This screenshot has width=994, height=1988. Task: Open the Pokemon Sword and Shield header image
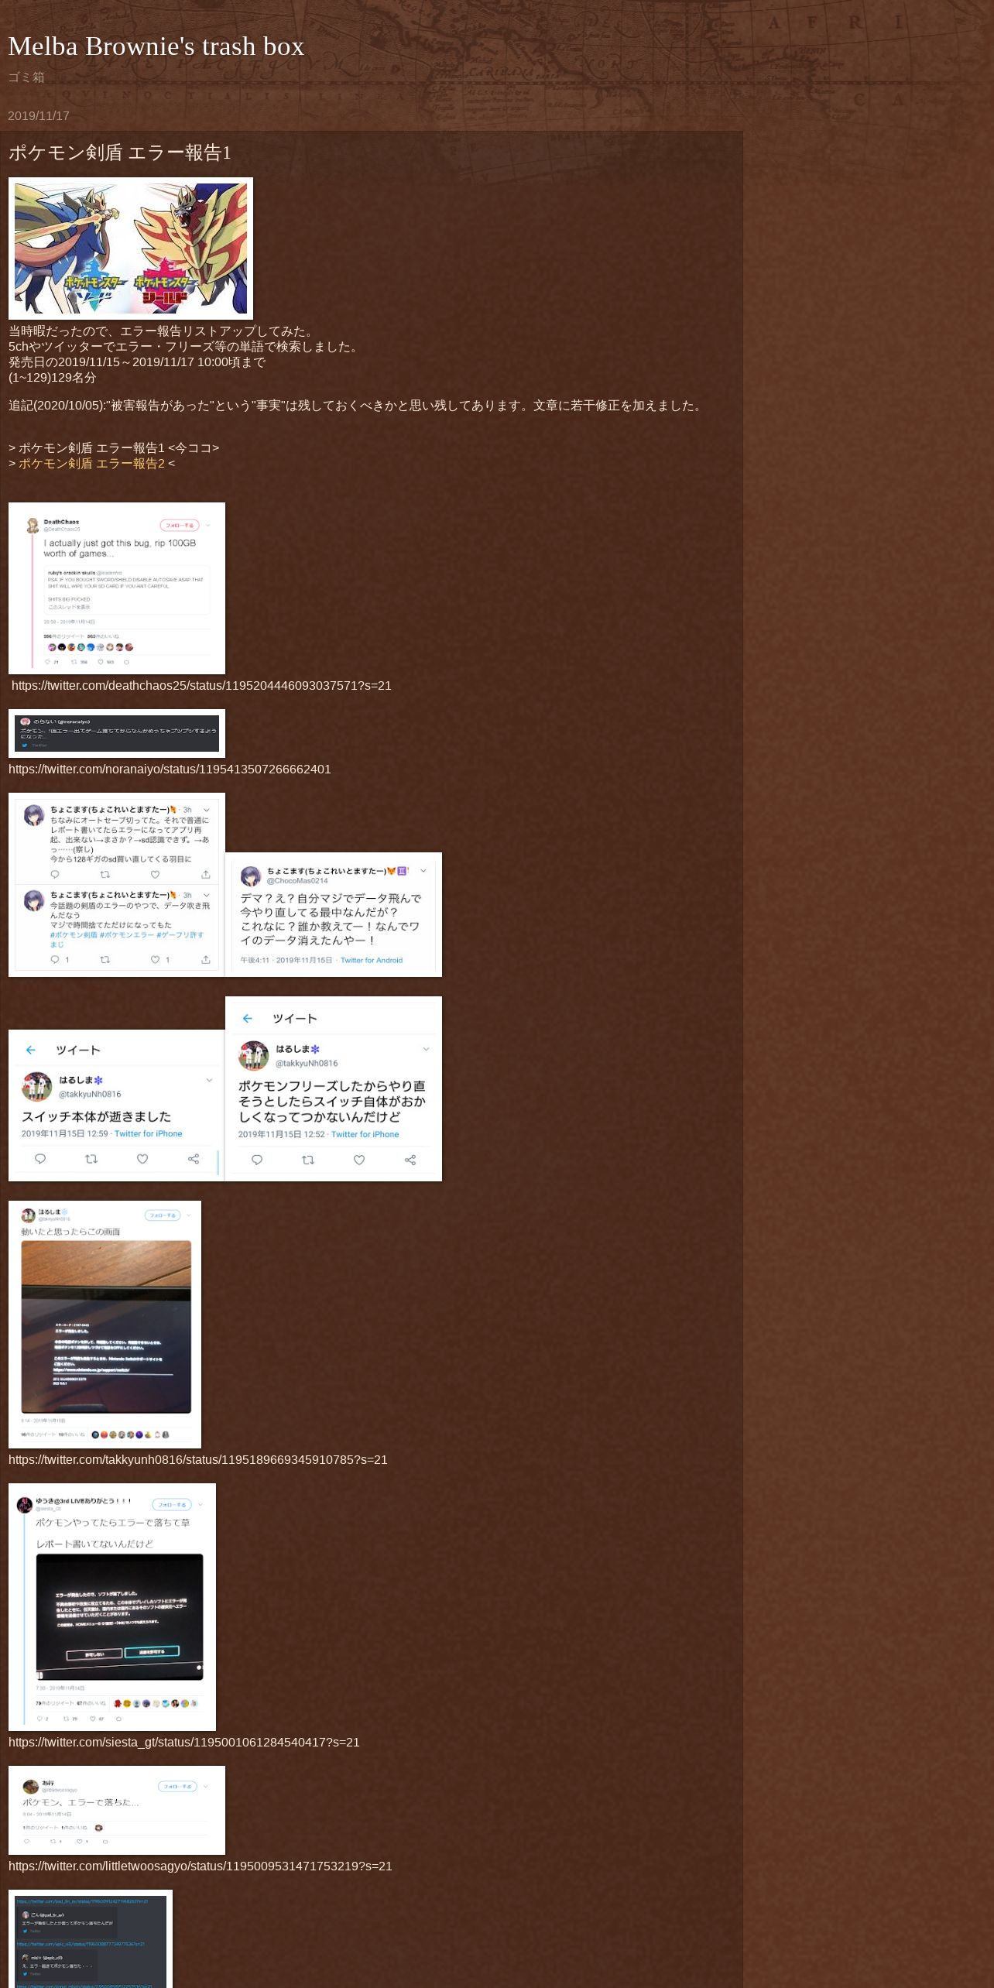click(131, 248)
